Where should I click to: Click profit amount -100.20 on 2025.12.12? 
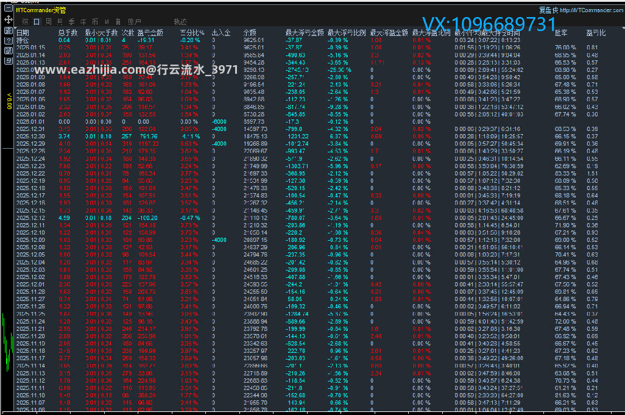pos(148,218)
